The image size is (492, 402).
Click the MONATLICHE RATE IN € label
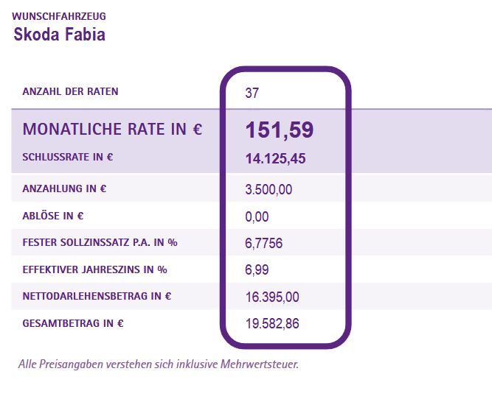tap(112, 130)
